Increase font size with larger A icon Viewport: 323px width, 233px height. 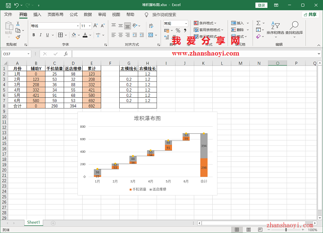point(95,26)
